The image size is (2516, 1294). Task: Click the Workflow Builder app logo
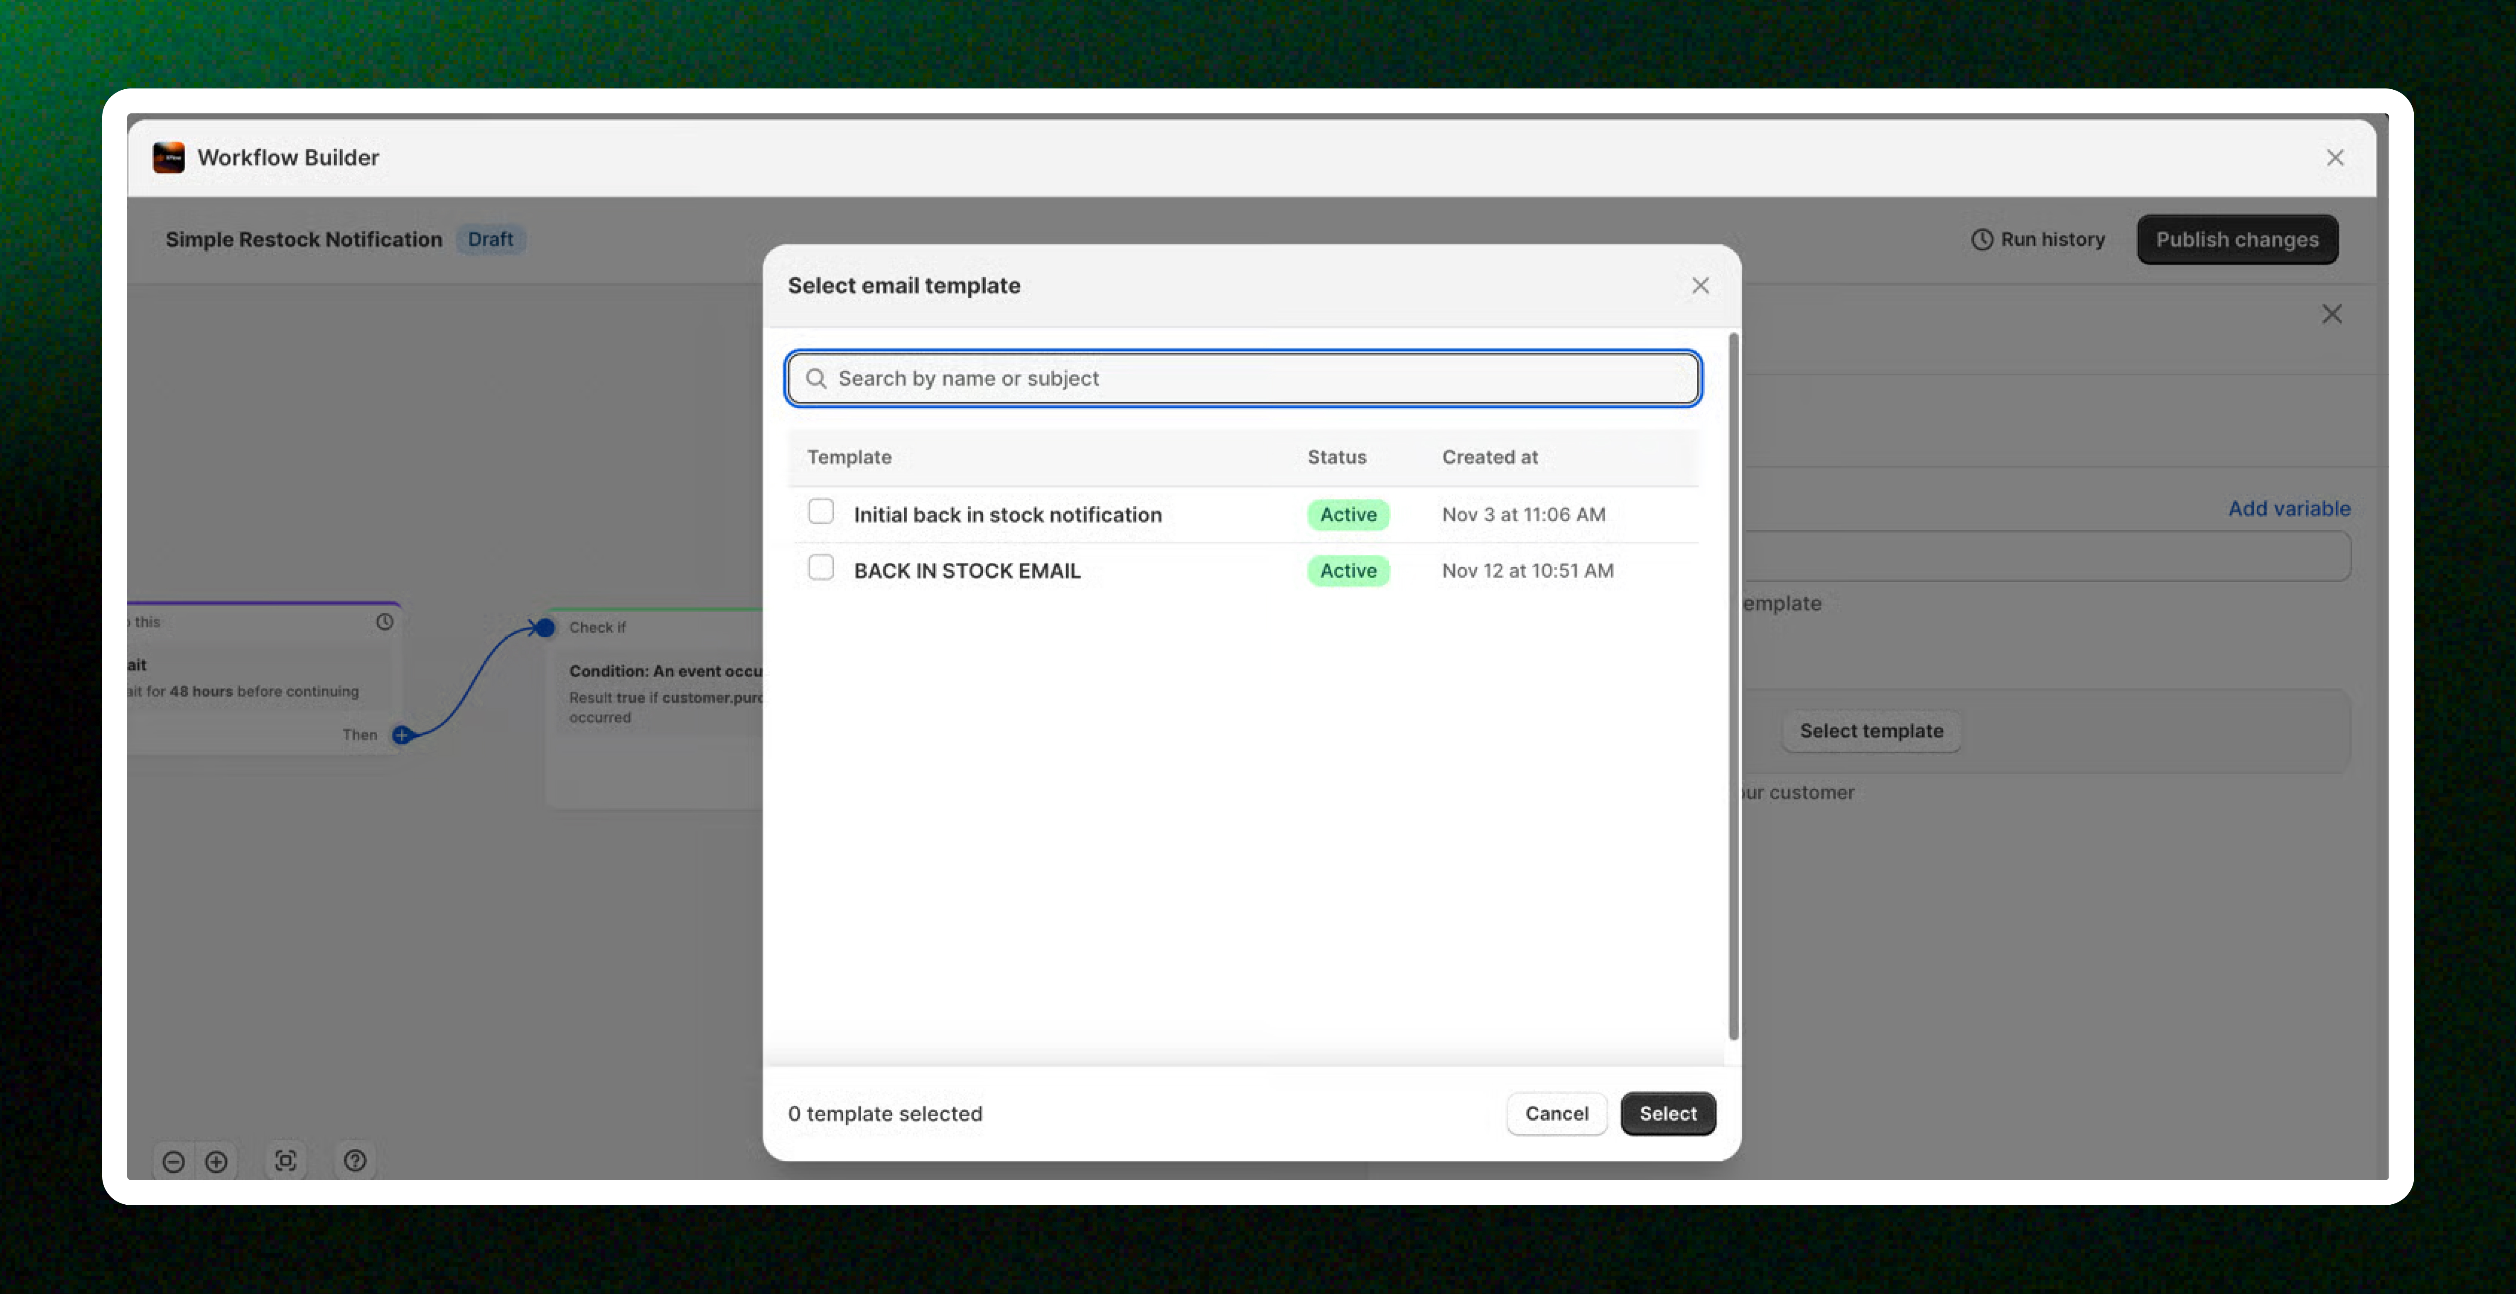tap(169, 157)
